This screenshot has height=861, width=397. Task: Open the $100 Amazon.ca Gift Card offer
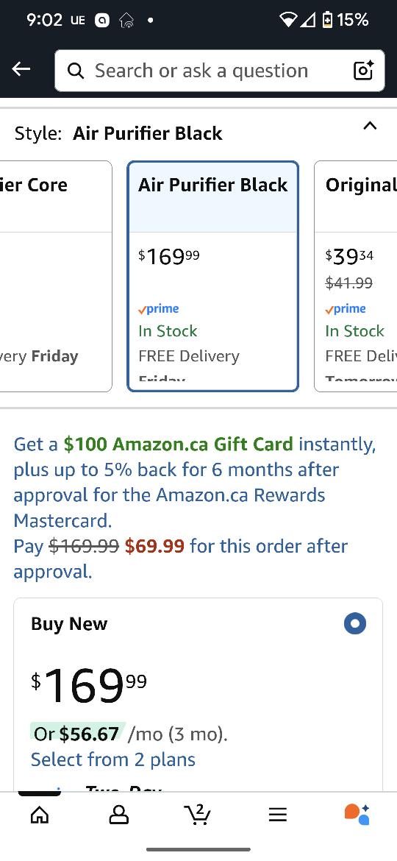[178, 444]
